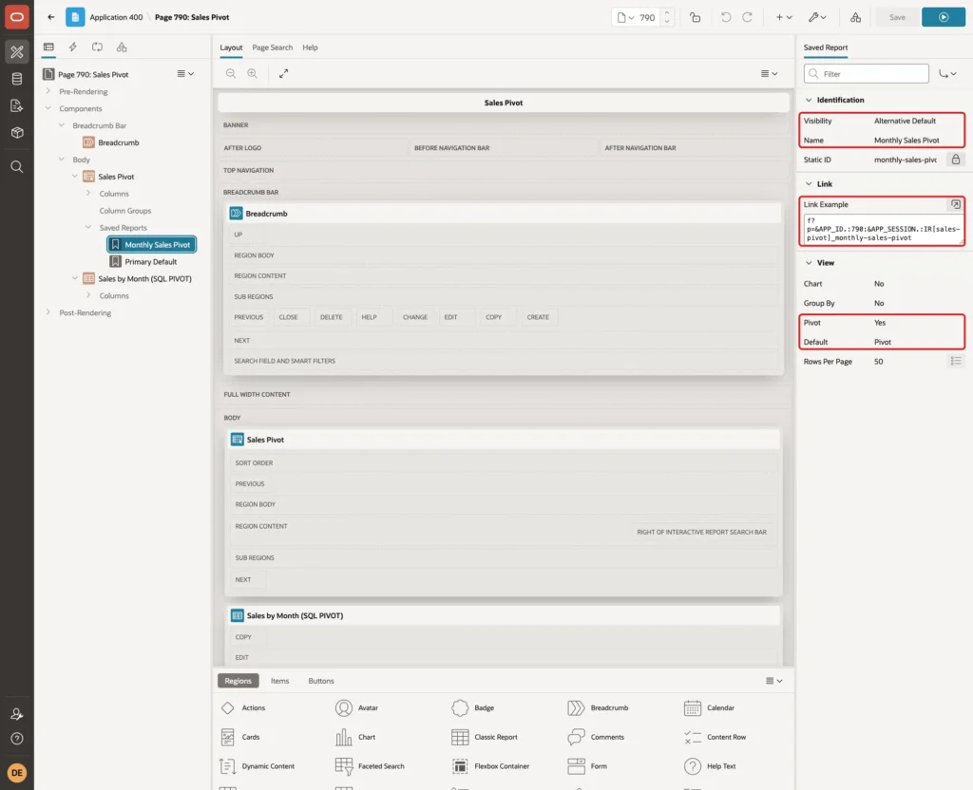Image resolution: width=973 pixels, height=790 pixels.
Task: Open the page selector dropdown
Action: point(625,17)
